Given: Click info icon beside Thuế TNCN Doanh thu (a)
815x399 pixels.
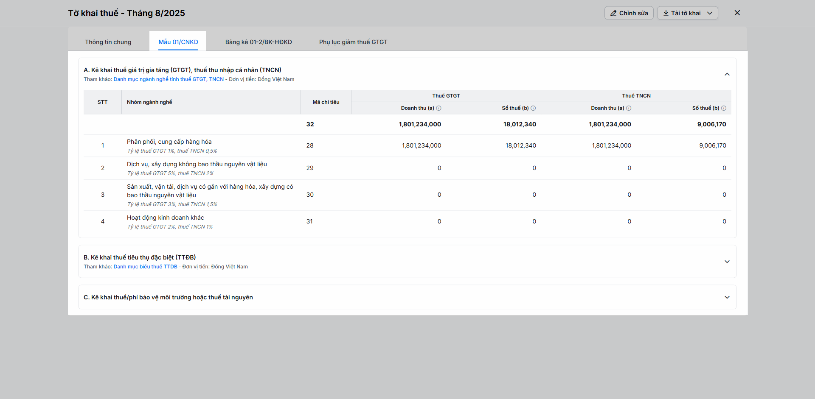Looking at the screenshot, I should click(x=629, y=108).
